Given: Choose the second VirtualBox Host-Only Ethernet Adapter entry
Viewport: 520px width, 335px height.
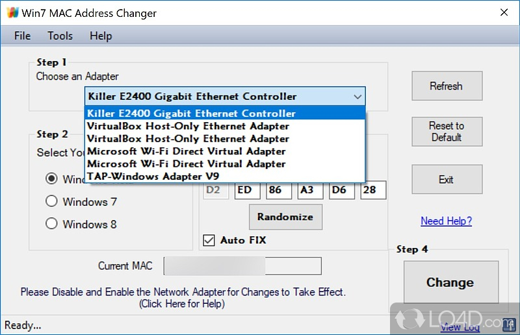Looking at the screenshot, I should pos(225,138).
